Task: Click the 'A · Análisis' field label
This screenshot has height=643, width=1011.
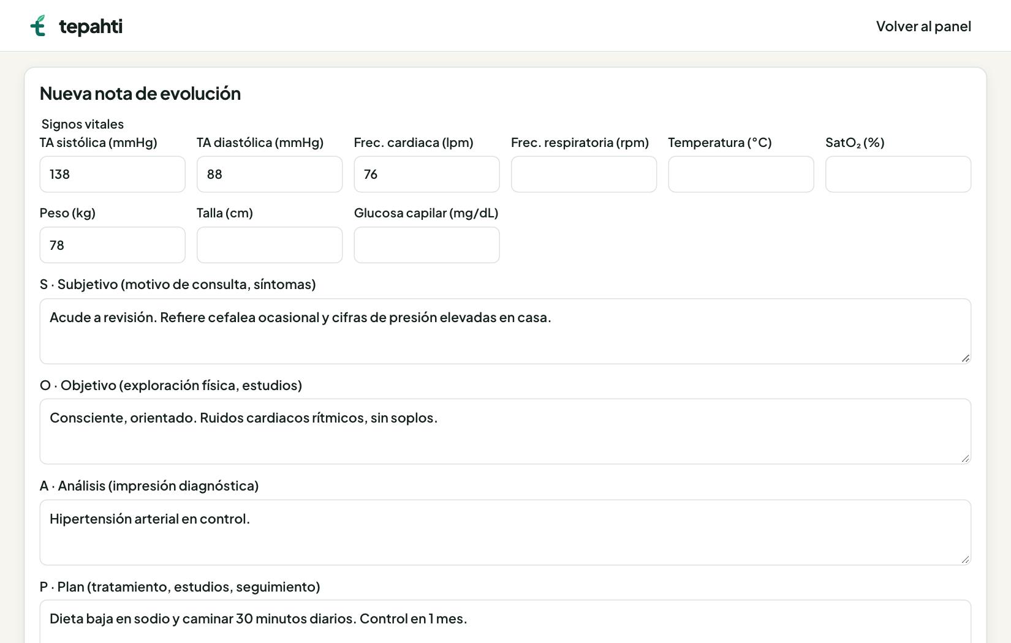Action: tap(149, 486)
